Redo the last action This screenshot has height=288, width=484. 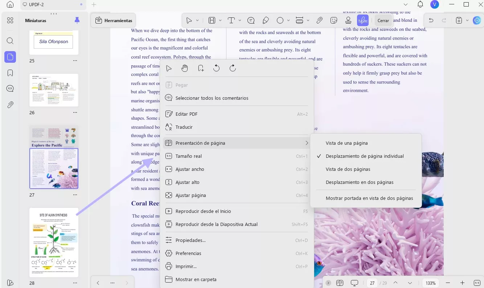(444, 20)
